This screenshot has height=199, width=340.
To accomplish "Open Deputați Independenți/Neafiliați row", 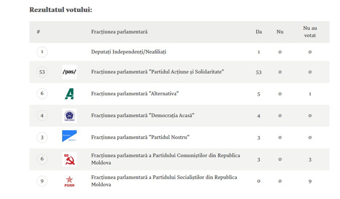I will 129,52.
